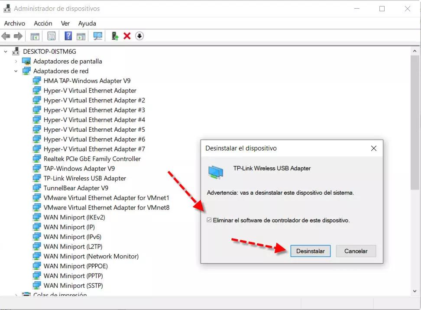The image size is (421, 310).
Task: Click the Adaptadores de red label
Action: 61,71
